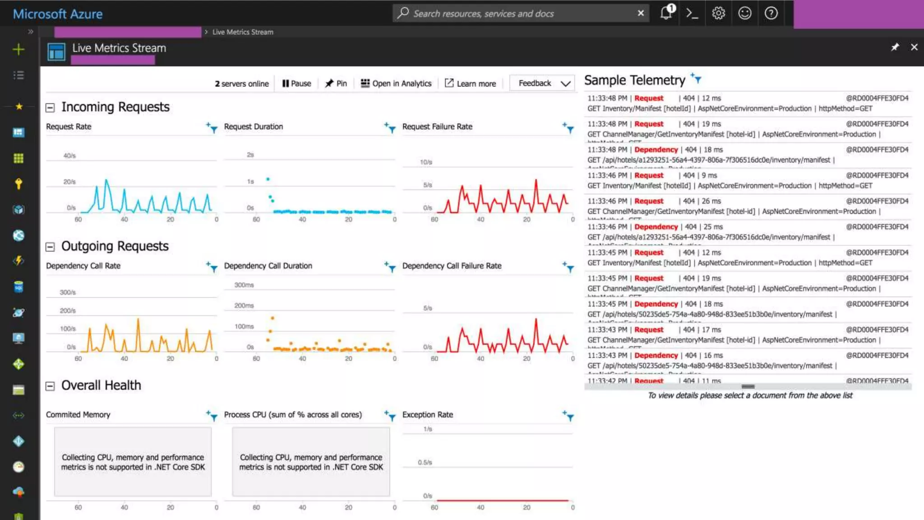Image resolution: width=924 pixels, height=520 pixels.
Task: Click the Sample Telemetry filter icon
Action: tap(696, 79)
